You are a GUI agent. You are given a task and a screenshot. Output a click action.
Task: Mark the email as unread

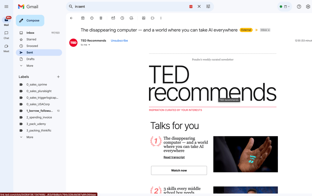pyautogui.click(x=113, y=18)
